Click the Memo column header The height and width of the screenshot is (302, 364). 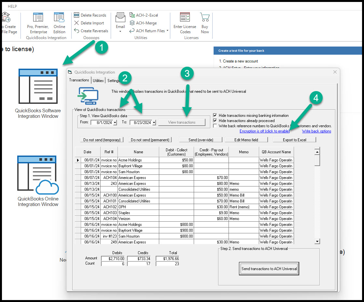pos(244,152)
